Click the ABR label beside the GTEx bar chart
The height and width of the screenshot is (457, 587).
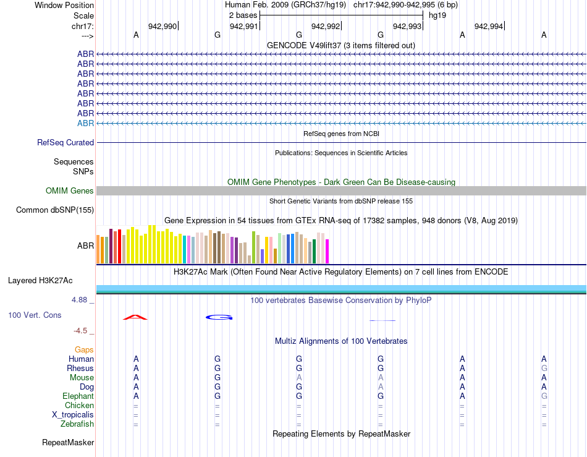click(85, 246)
